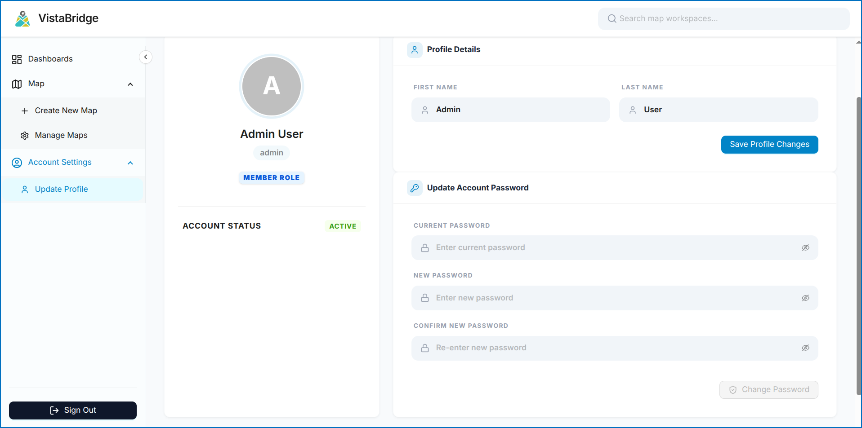Viewport: 862px width, 428px height.
Task: Click the search magnifier icon
Action: (x=612, y=18)
